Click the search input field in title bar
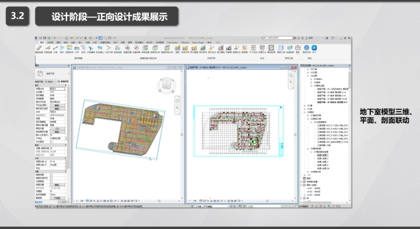Screen dimensions: 420x229 tap(276, 38)
